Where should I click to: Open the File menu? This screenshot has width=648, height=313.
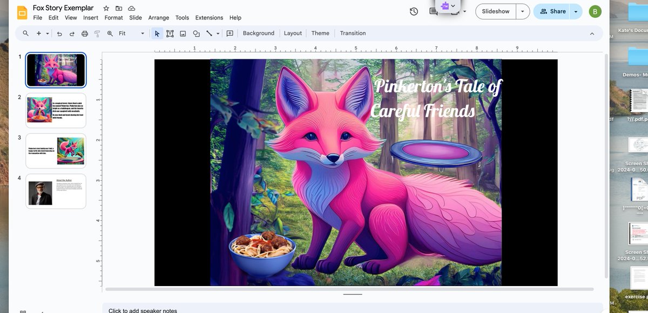38,18
